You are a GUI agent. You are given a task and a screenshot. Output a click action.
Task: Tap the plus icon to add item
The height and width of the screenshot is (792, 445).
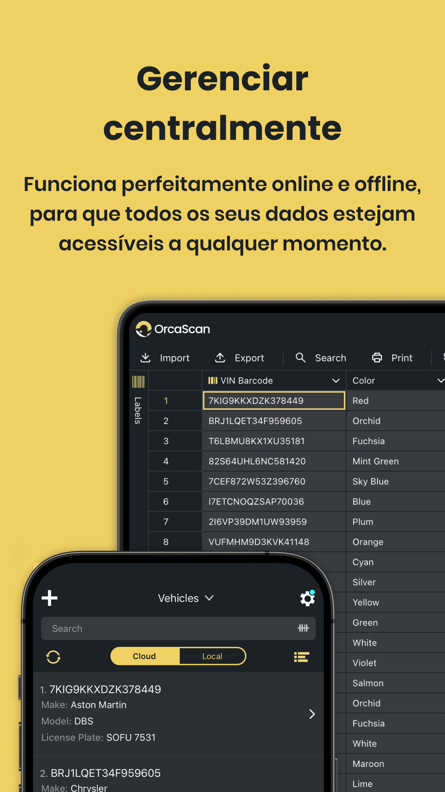(x=49, y=598)
